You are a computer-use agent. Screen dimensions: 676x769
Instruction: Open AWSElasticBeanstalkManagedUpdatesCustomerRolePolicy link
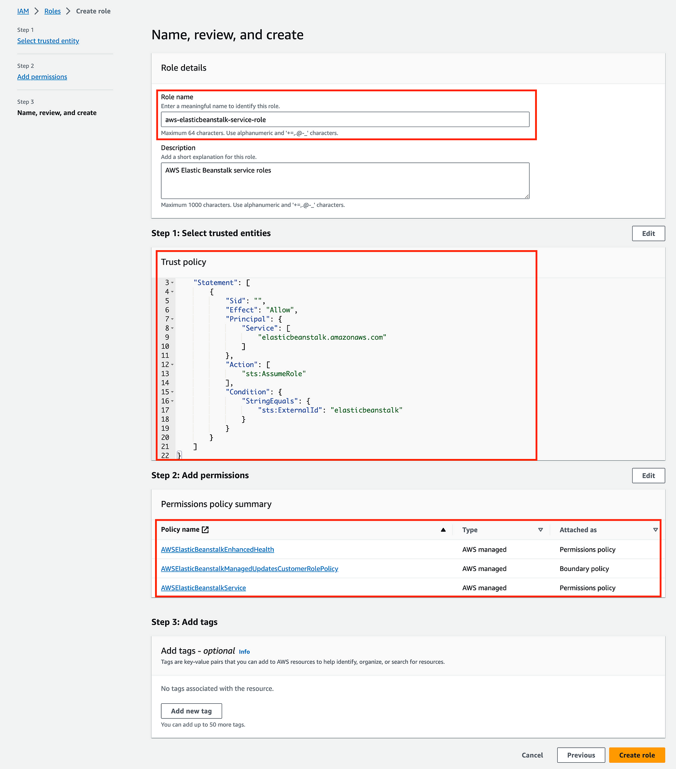pyautogui.click(x=250, y=569)
